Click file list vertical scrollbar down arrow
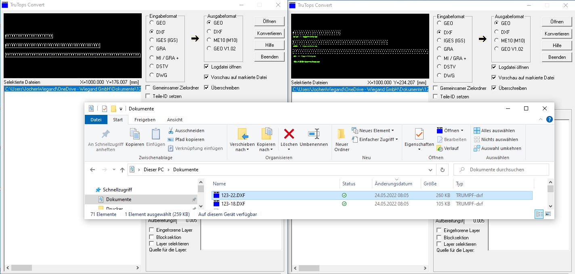 (550, 206)
